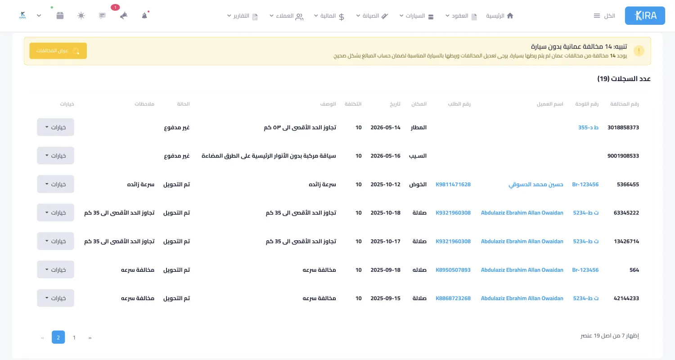675x360 pixels.
Task: Expand the الصيانة maintenance menu
Action: tap(372, 16)
